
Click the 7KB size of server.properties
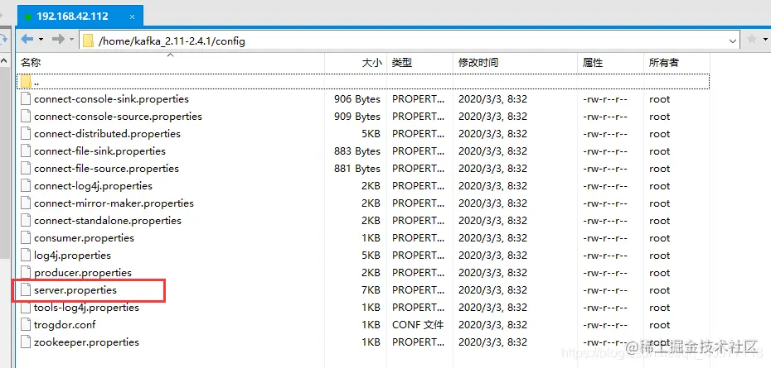[x=371, y=290]
